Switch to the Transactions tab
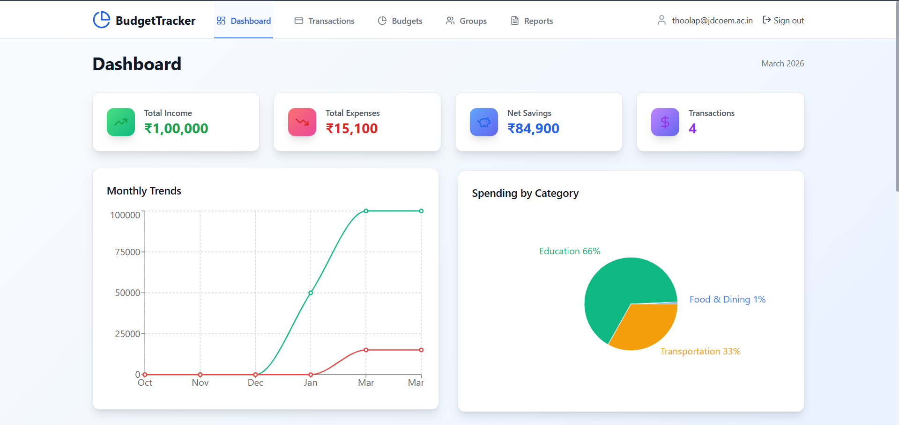Viewport: 899px width, 425px height. click(x=331, y=21)
